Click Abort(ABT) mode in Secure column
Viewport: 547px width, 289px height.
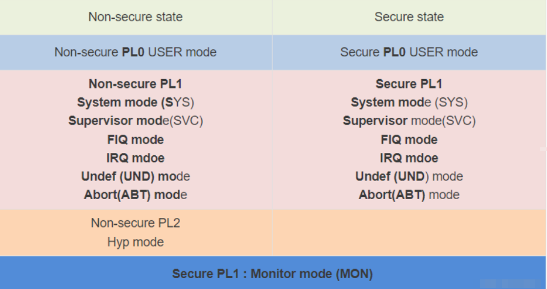pyautogui.click(x=409, y=195)
